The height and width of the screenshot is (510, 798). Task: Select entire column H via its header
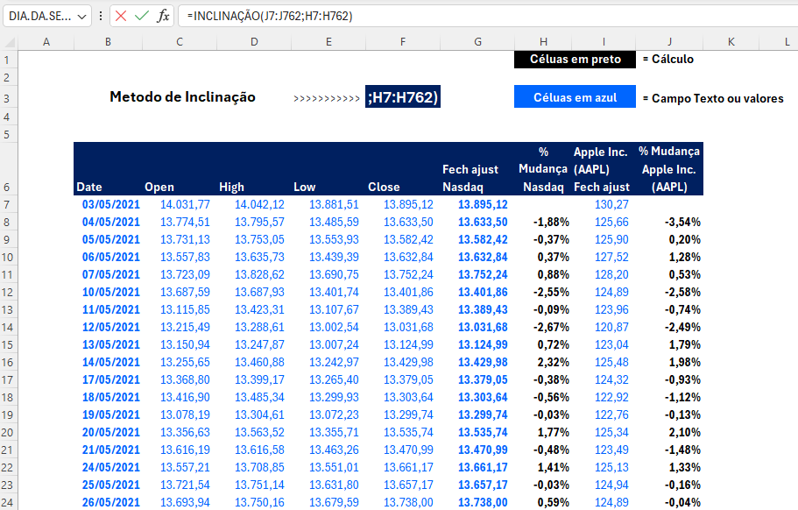(x=543, y=41)
